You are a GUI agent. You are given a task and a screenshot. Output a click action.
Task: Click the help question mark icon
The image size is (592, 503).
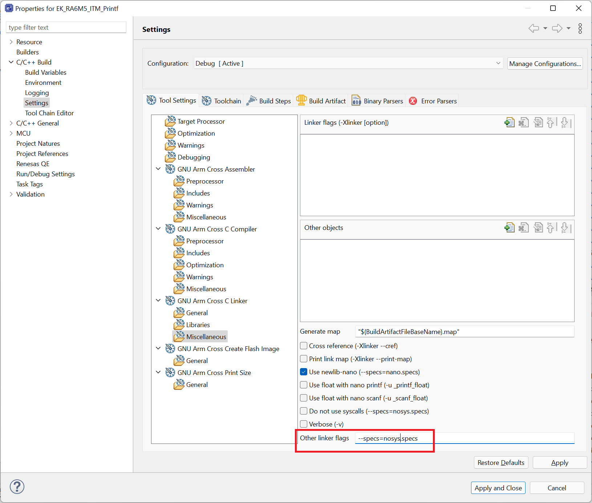(x=17, y=487)
